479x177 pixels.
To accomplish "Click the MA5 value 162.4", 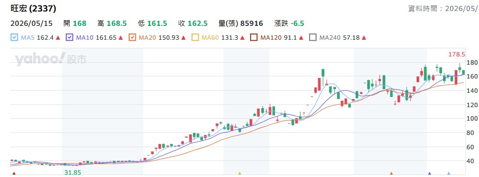I will click(45, 38).
